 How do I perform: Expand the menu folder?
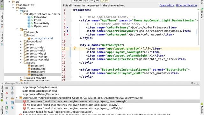tap(21, 44)
